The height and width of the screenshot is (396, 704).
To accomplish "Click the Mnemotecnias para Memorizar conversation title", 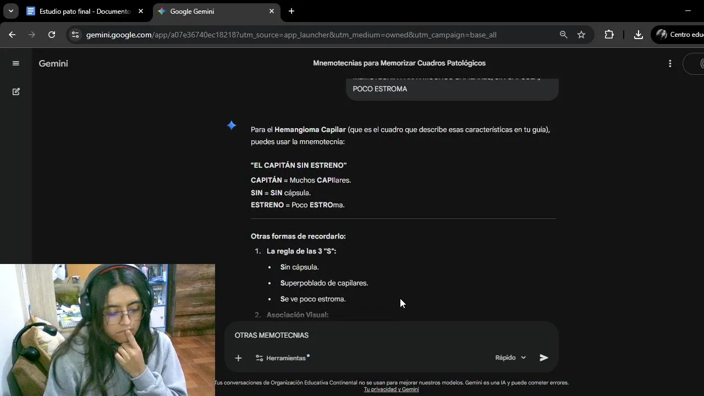I will click(399, 63).
